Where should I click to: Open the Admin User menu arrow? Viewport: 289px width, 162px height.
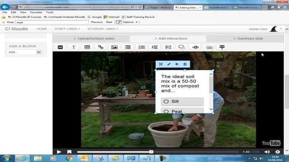coord(281,29)
